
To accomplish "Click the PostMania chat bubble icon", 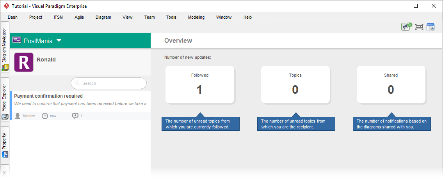I will click(17, 40).
